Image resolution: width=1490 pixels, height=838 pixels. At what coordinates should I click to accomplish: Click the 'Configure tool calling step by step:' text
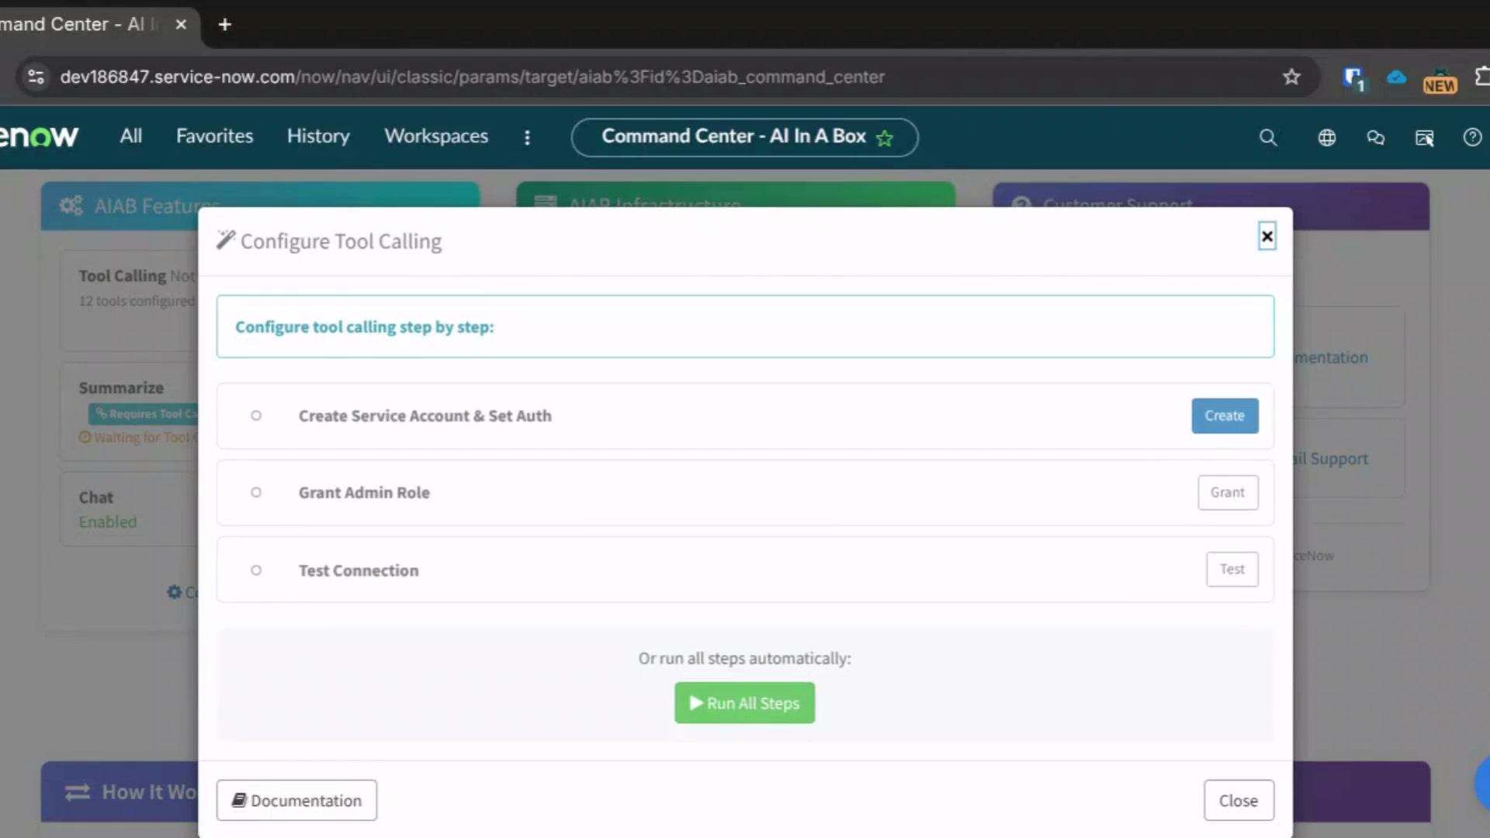click(x=364, y=327)
